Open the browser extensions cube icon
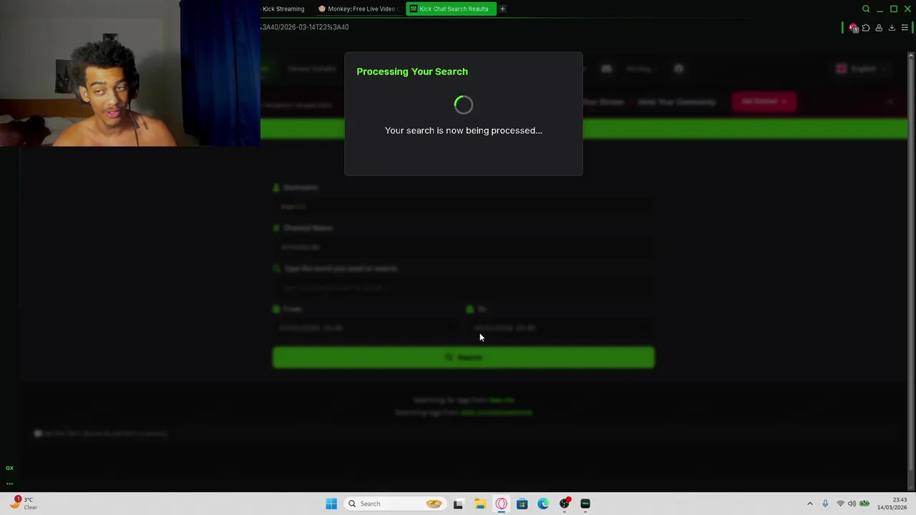Screen dimensions: 916x515 point(866,28)
